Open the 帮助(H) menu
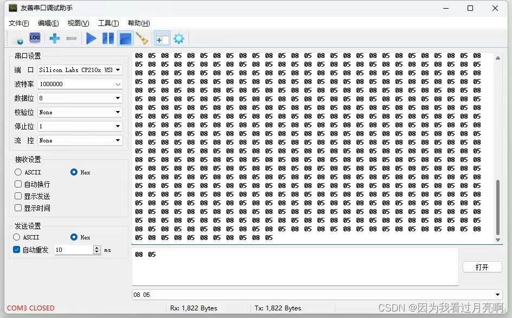The width and height of the screenshot is (512, 318). [x=139, y=23]
